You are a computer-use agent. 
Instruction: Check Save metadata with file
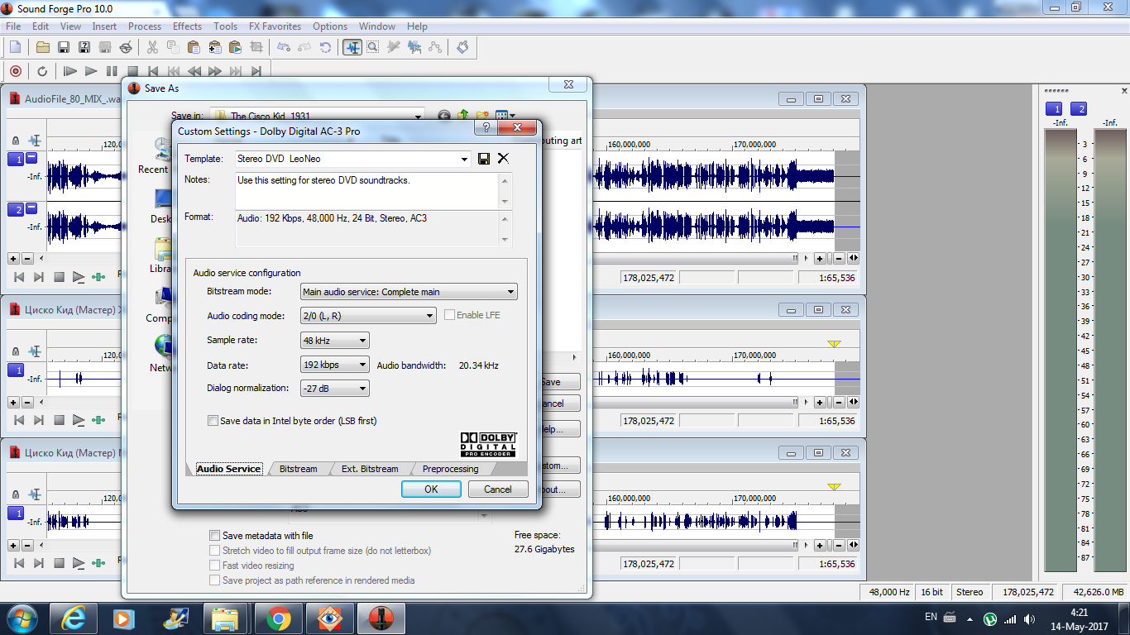click(x=215, y=536)
